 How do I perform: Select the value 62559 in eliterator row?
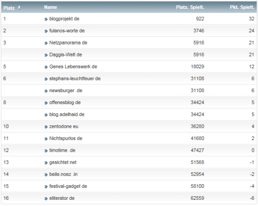[198, 198]
